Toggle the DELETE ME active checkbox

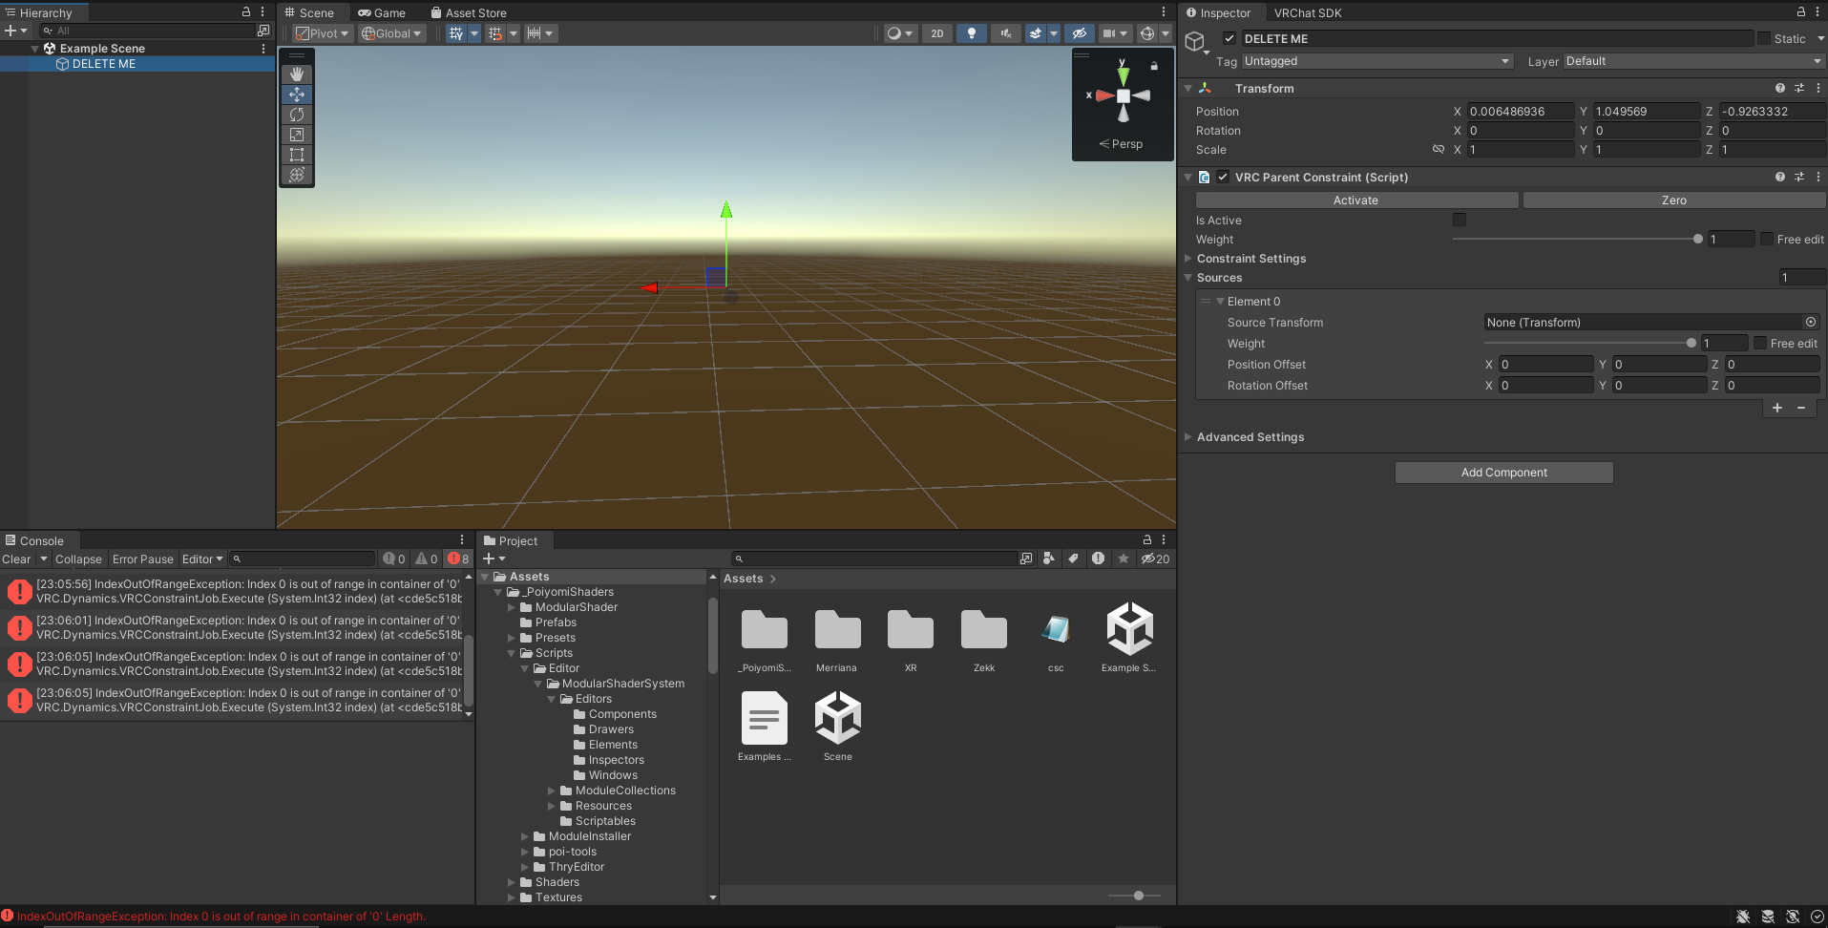point(1229,39)
